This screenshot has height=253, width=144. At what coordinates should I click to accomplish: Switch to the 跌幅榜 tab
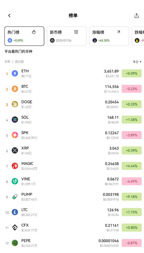pos(138,36)
